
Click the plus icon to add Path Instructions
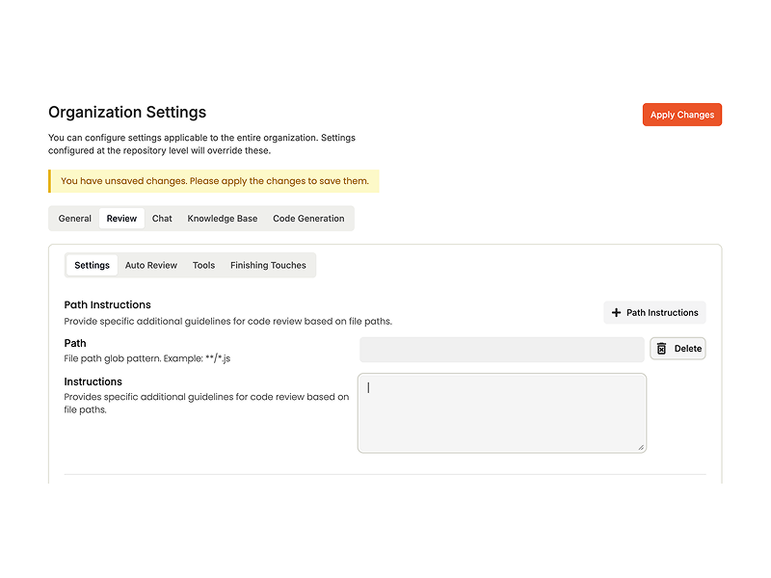[616, 312]
